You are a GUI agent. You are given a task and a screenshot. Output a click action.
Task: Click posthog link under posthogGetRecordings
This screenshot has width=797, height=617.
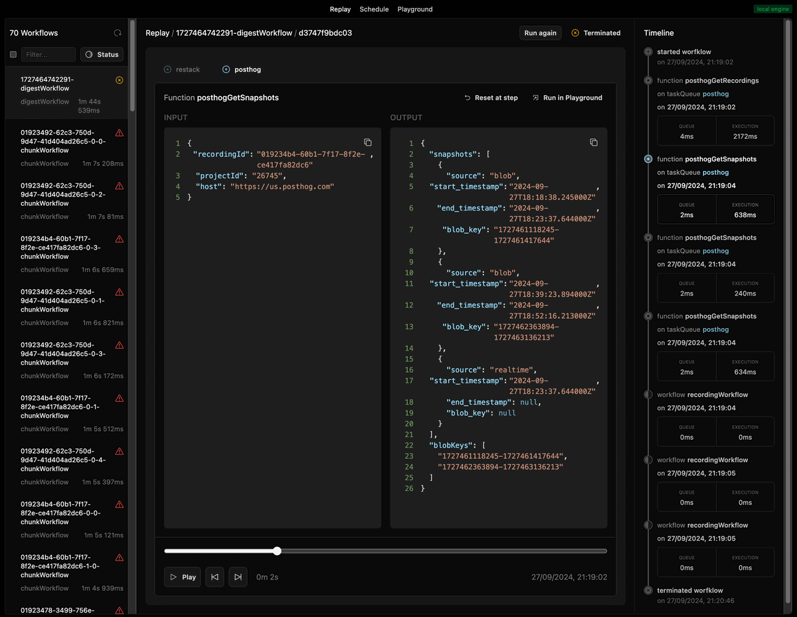(715, 94)
